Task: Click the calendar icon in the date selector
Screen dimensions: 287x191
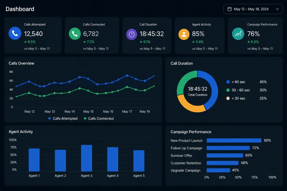Action: click(x=229, y=9)
